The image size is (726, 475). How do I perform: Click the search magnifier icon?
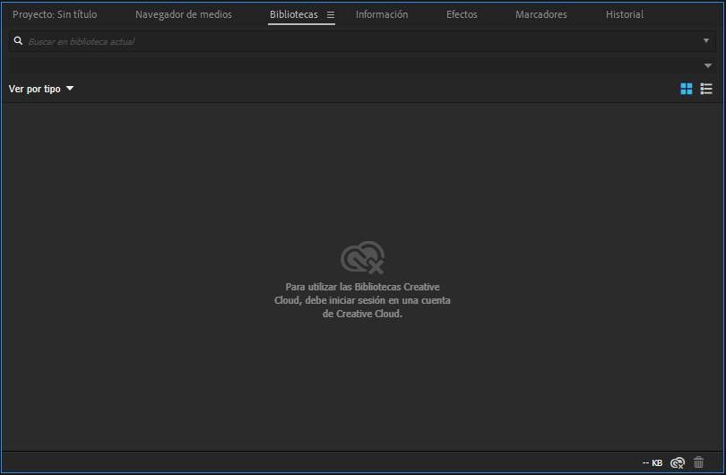coord(18,40)
